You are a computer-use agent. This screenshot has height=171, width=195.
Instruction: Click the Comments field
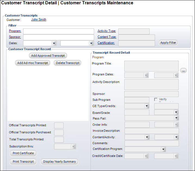152,143
